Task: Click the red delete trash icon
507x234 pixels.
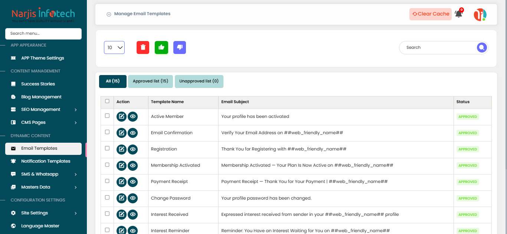Action: [x=143, y=47]
